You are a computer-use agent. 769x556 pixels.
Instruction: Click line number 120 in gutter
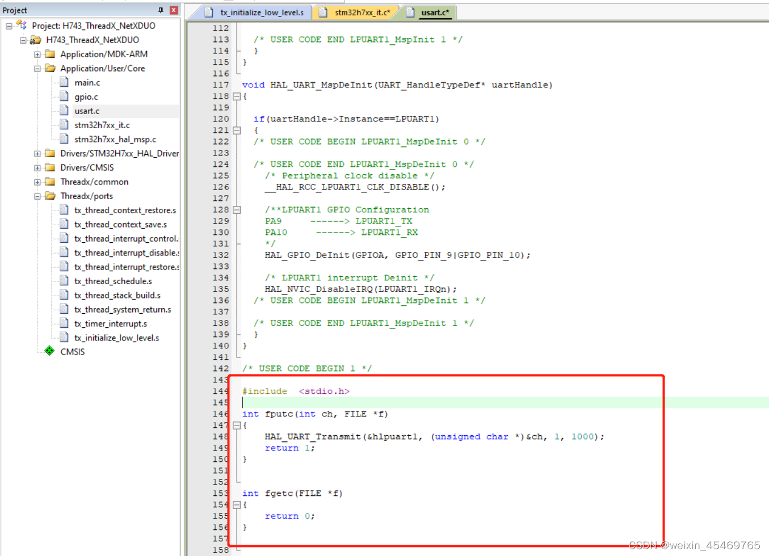221,119
